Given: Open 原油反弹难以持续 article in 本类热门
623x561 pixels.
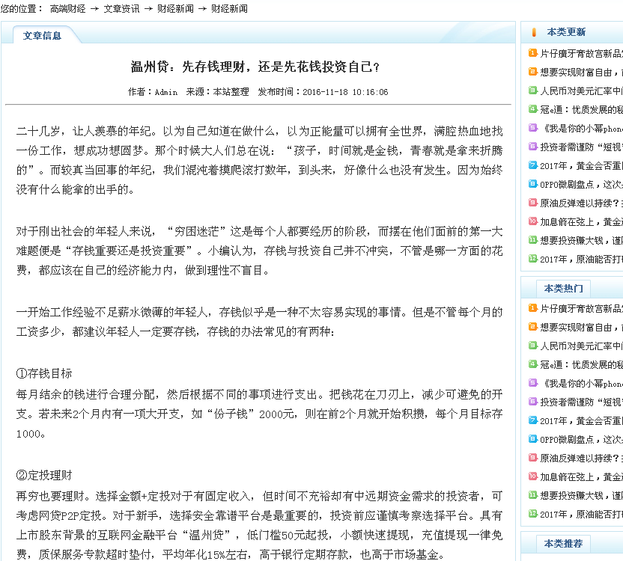Looking at the screenshot, I should click(581, 458).
